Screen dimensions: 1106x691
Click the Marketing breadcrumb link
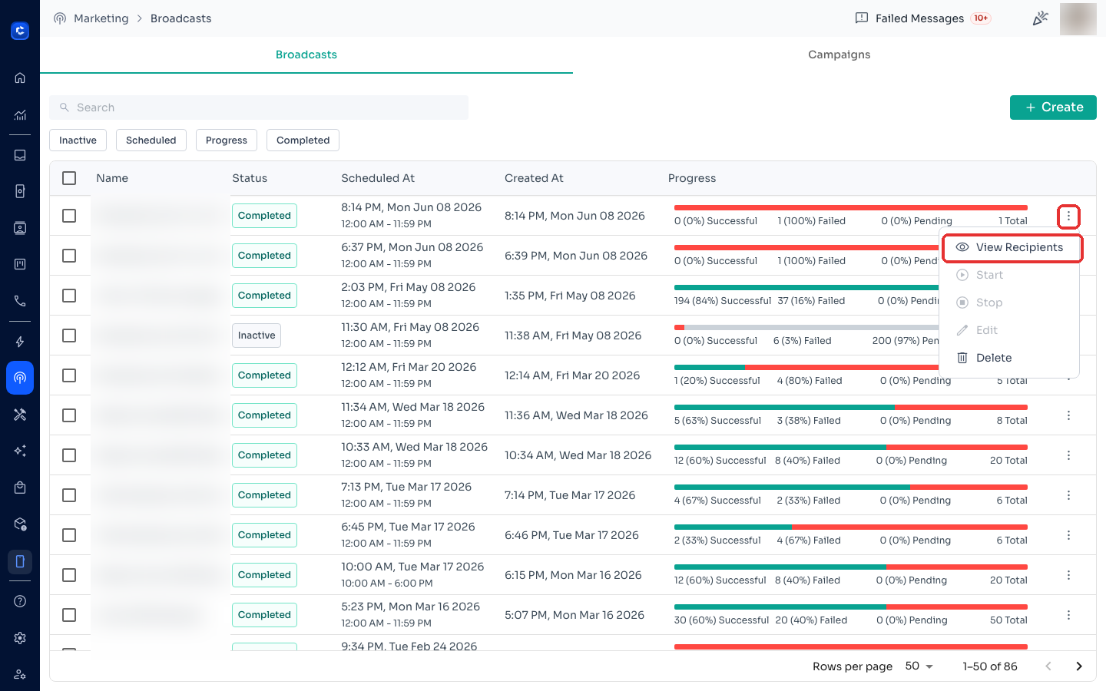[101, 18]
